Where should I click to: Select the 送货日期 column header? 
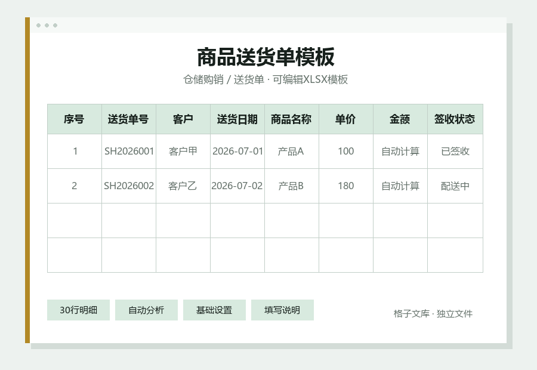point(237,119)
